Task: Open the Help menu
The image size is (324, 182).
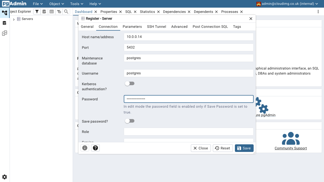Action: point(95,4)
